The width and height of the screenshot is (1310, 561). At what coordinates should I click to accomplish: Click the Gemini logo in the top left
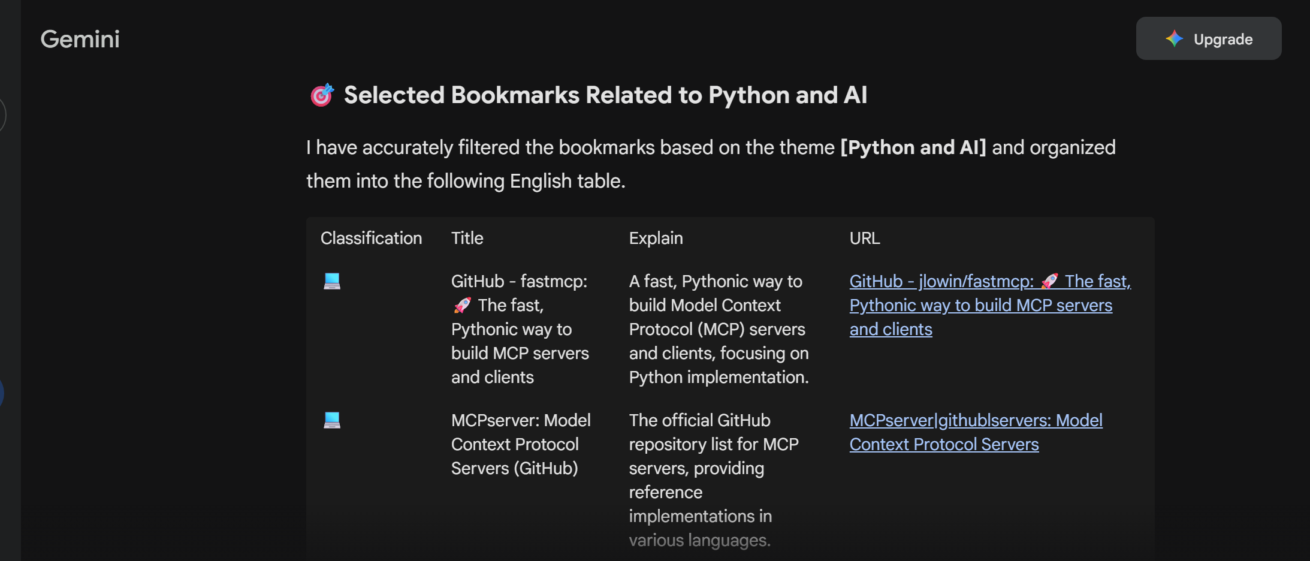click(x=79, y=38)
